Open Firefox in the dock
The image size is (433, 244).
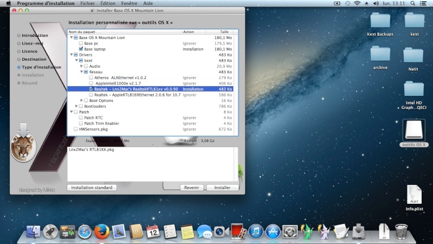coord(102,232)
